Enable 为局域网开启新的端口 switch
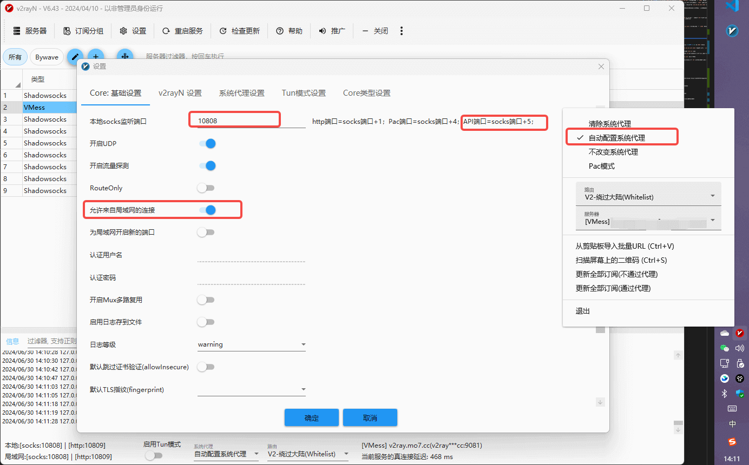This screenshot has width=749, height=465. coord(206,232)
